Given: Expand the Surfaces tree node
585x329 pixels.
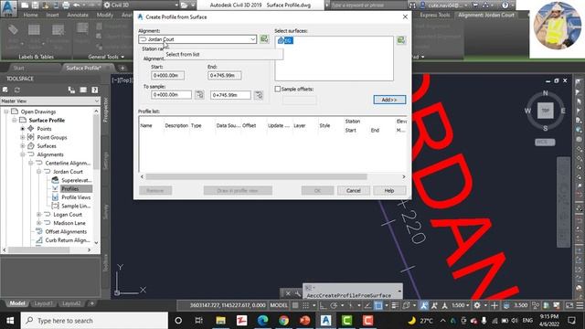Looking at the screenshot, I should click(23, 146).
